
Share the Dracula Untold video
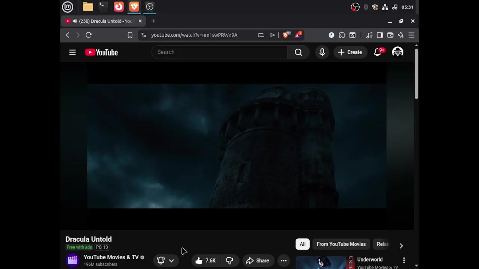coord(257,260)
